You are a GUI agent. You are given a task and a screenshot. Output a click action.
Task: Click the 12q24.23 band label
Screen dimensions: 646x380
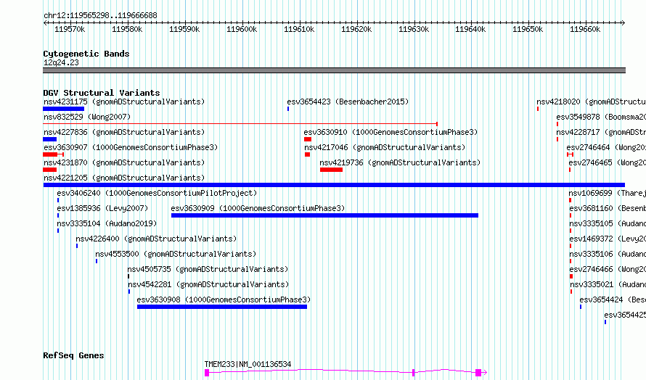click(61, 62)
